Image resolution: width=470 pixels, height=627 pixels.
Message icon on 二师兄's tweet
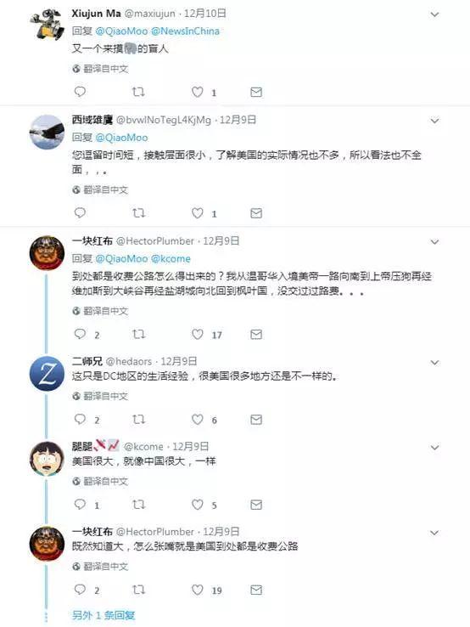[x=256, y=420]
